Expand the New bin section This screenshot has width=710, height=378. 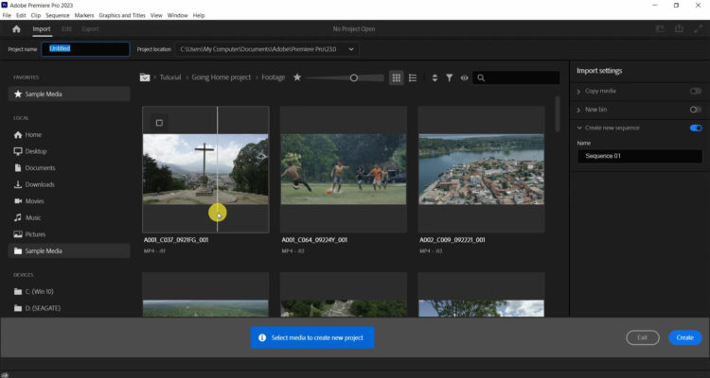click(578, 110)
